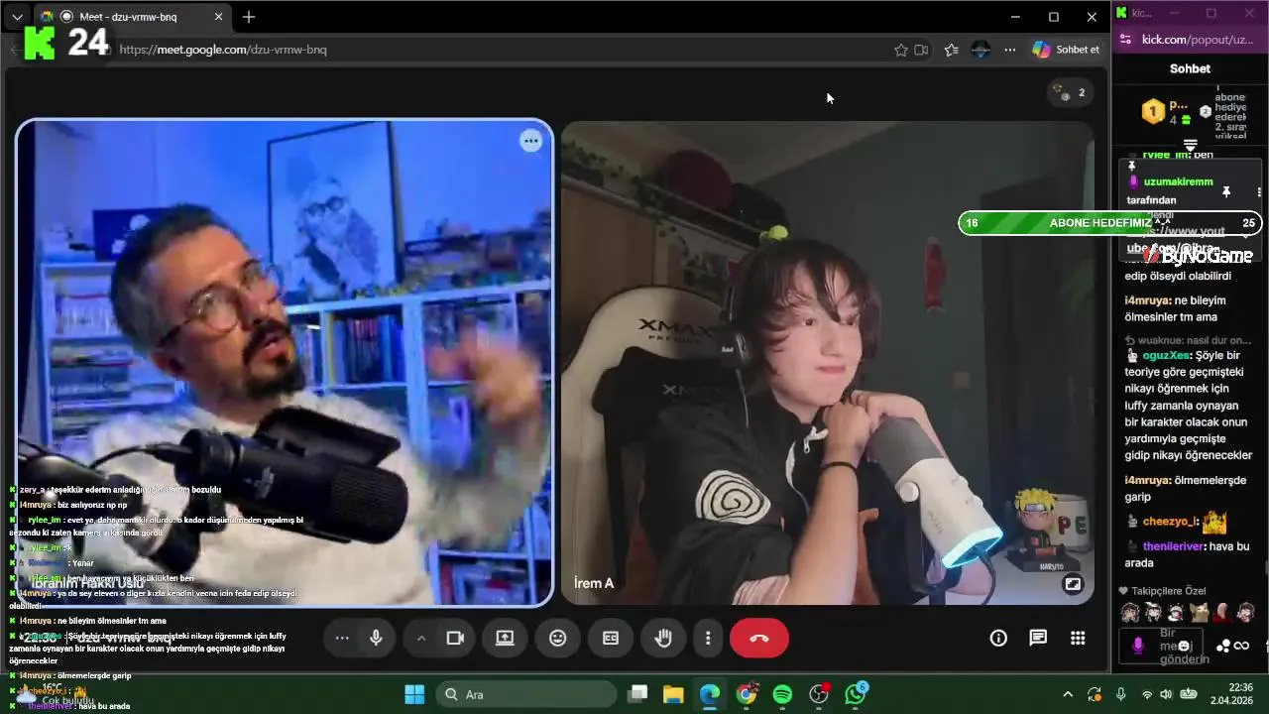Open the Meet chat panel
The width and height of the screenshot is (1269, 714).
[x=1038, y=638]
